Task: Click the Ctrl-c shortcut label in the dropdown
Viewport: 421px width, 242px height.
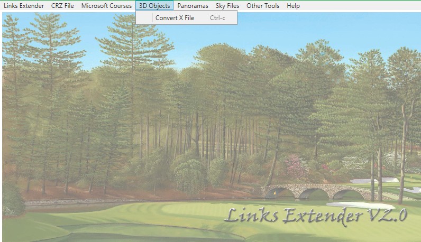Action: pyautogui.click(x=218, y=18)
